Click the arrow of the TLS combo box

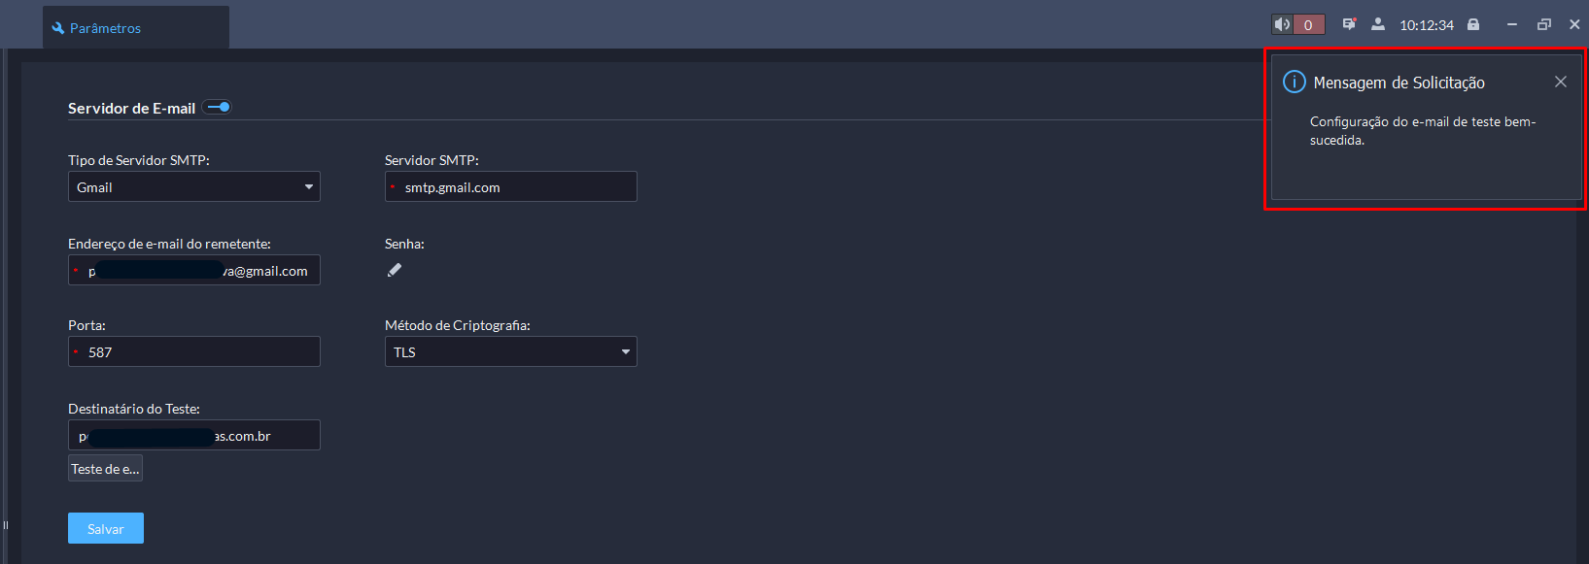pyautogui.click(x=626, y=351)
